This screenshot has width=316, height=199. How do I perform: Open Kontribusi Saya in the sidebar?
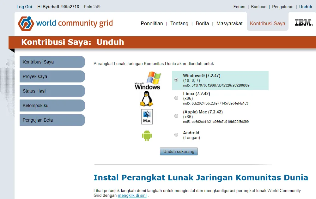[52, 62]
